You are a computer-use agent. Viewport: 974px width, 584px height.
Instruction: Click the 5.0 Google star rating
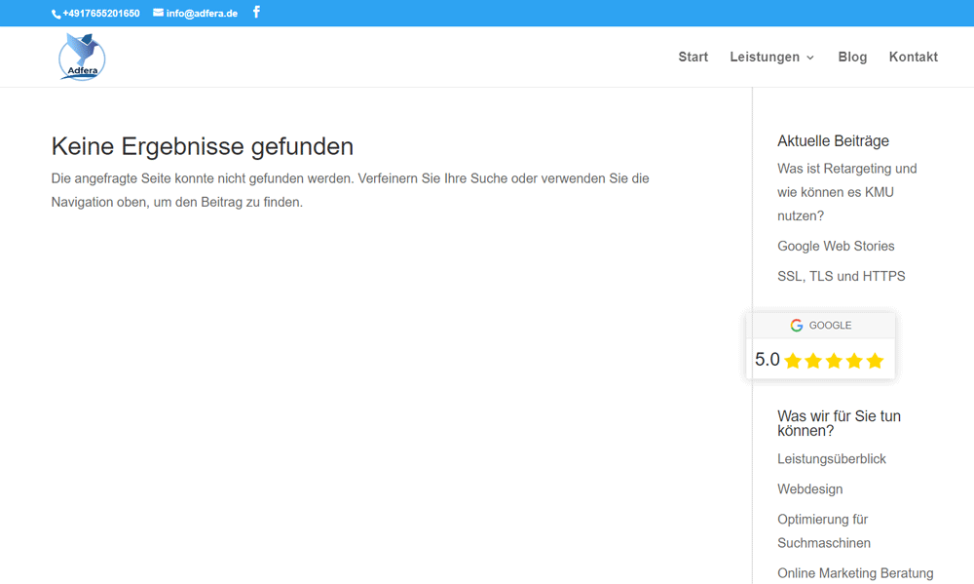click(834, 361)
